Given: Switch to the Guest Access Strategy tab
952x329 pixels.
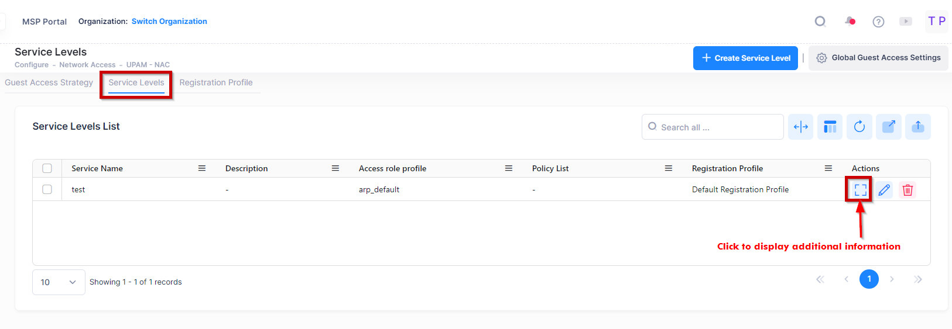Looking at the screenshot, I should 49,82.
